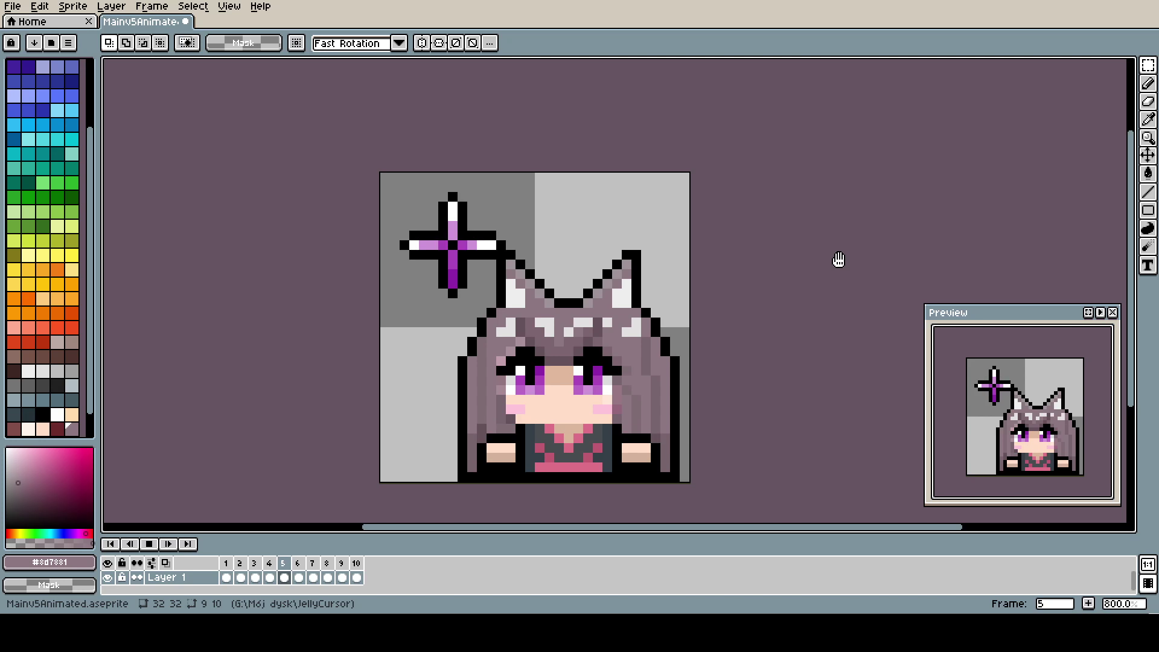The height and width of the screenshot is (652, 1159).
Task: Click the top toolbar Mask button
Action: pos(243,43)
